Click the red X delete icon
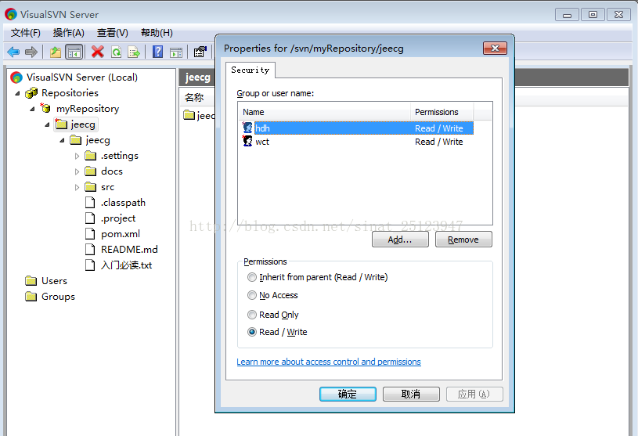The image size is (638, 436). (x=98, y=52)
